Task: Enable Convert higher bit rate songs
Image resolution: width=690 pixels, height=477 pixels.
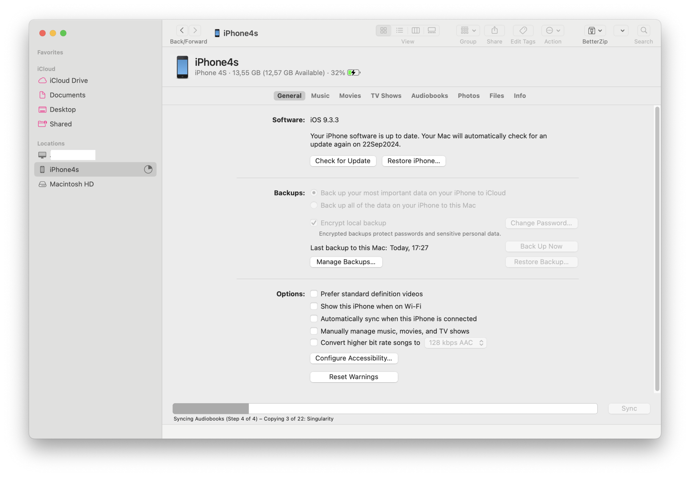Action: (314, 342)
